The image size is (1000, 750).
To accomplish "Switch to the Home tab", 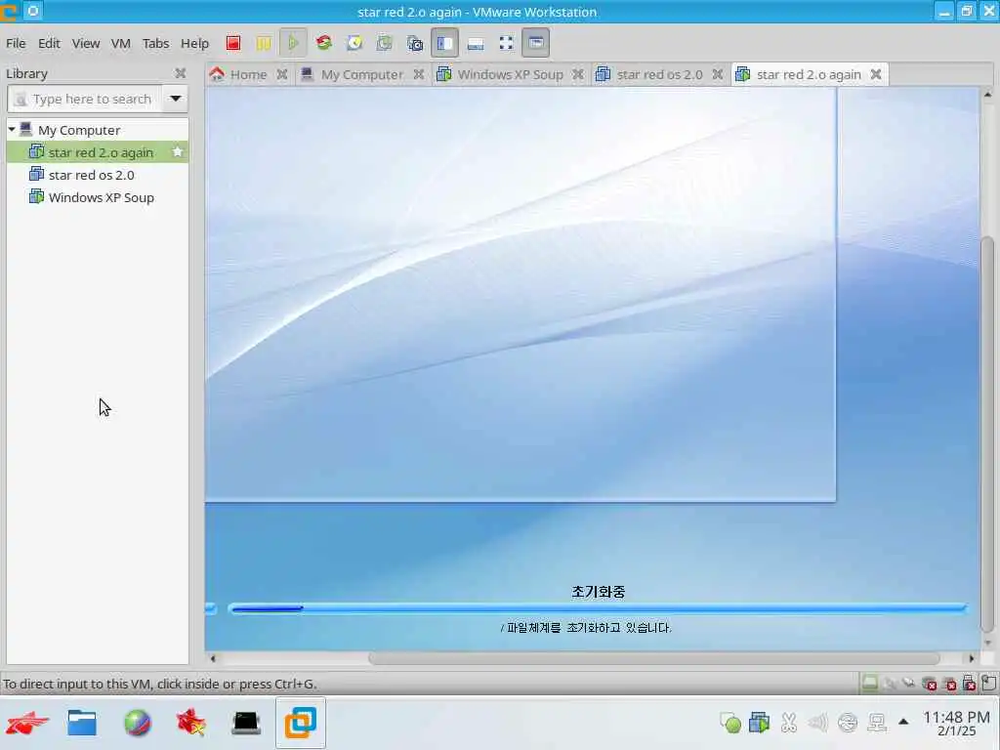I will (x=248, y=74).
